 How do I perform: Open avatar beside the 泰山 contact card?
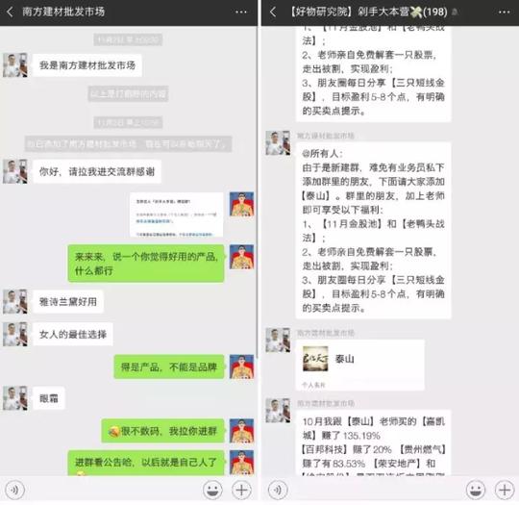click(278, 340)
